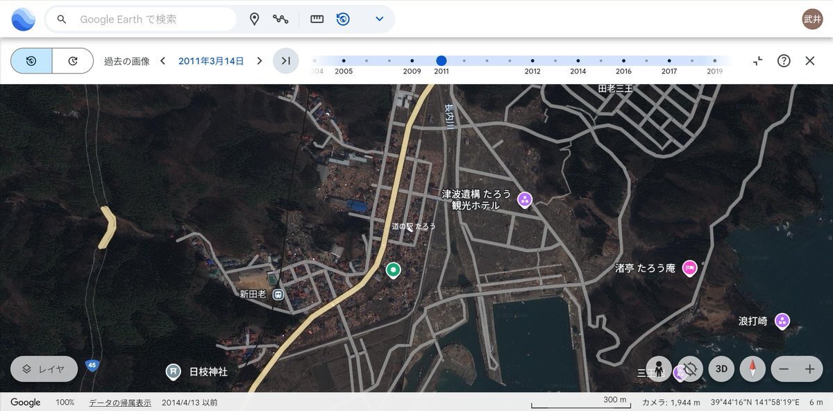Click the search magnifier icon
833x411 pixels.
pyautogui.click(x=62, y=19)
